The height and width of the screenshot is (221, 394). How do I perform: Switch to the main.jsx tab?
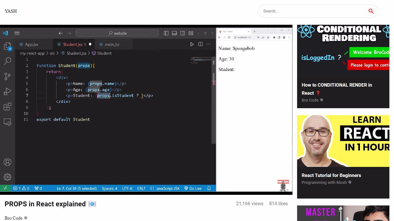coord(112,45)
